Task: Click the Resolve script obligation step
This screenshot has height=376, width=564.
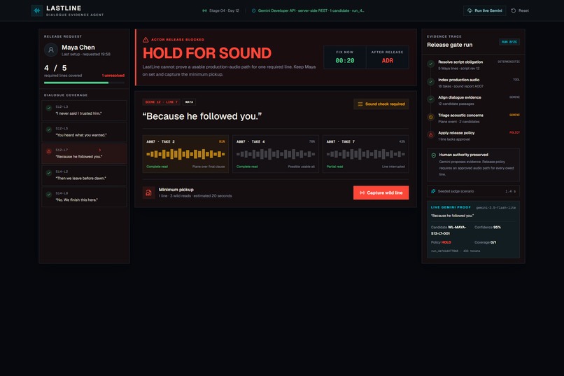Action: pyautogui.click(x=473, y=65)
